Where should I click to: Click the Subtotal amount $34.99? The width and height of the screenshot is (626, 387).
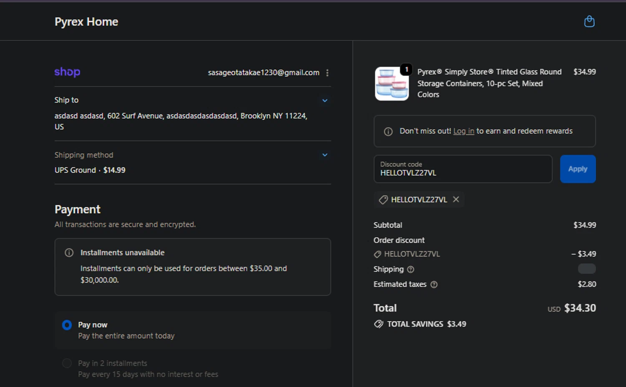[584, 225]
